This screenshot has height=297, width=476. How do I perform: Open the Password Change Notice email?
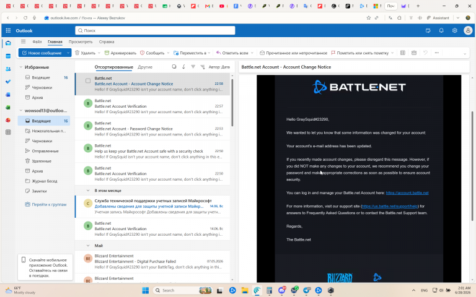[x=152, y=129]
